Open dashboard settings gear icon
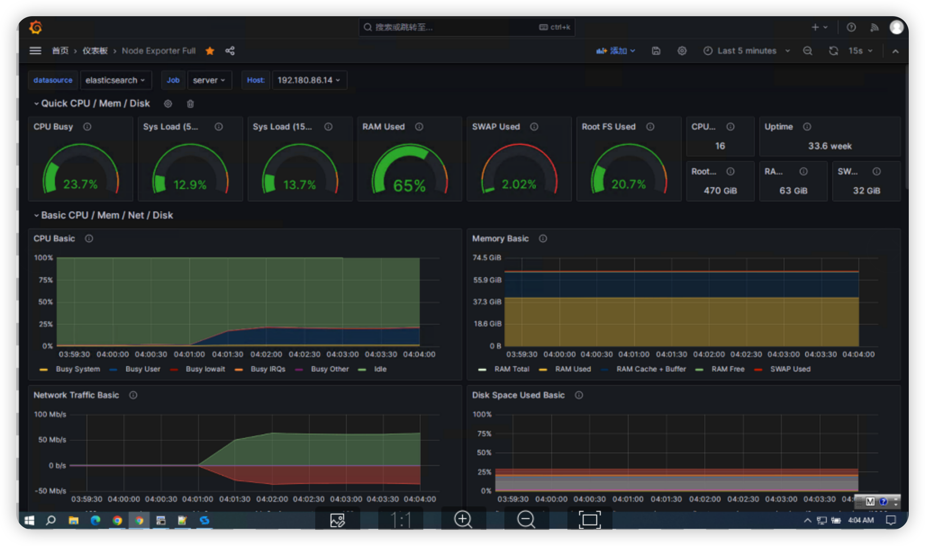The image size is (925, 546). coord(682,51)
